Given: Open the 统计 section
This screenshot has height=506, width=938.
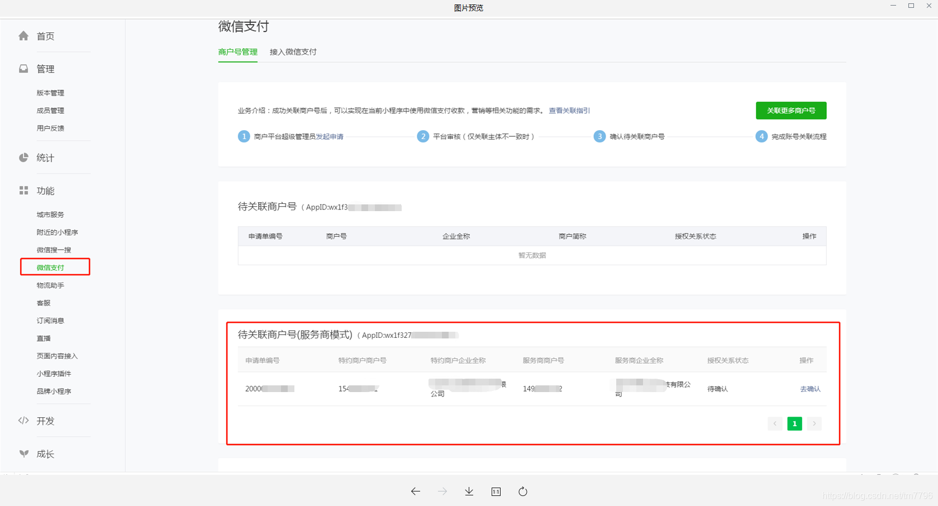Looking at the screenshot, I should pyautogui.click(x=45, y=158).
